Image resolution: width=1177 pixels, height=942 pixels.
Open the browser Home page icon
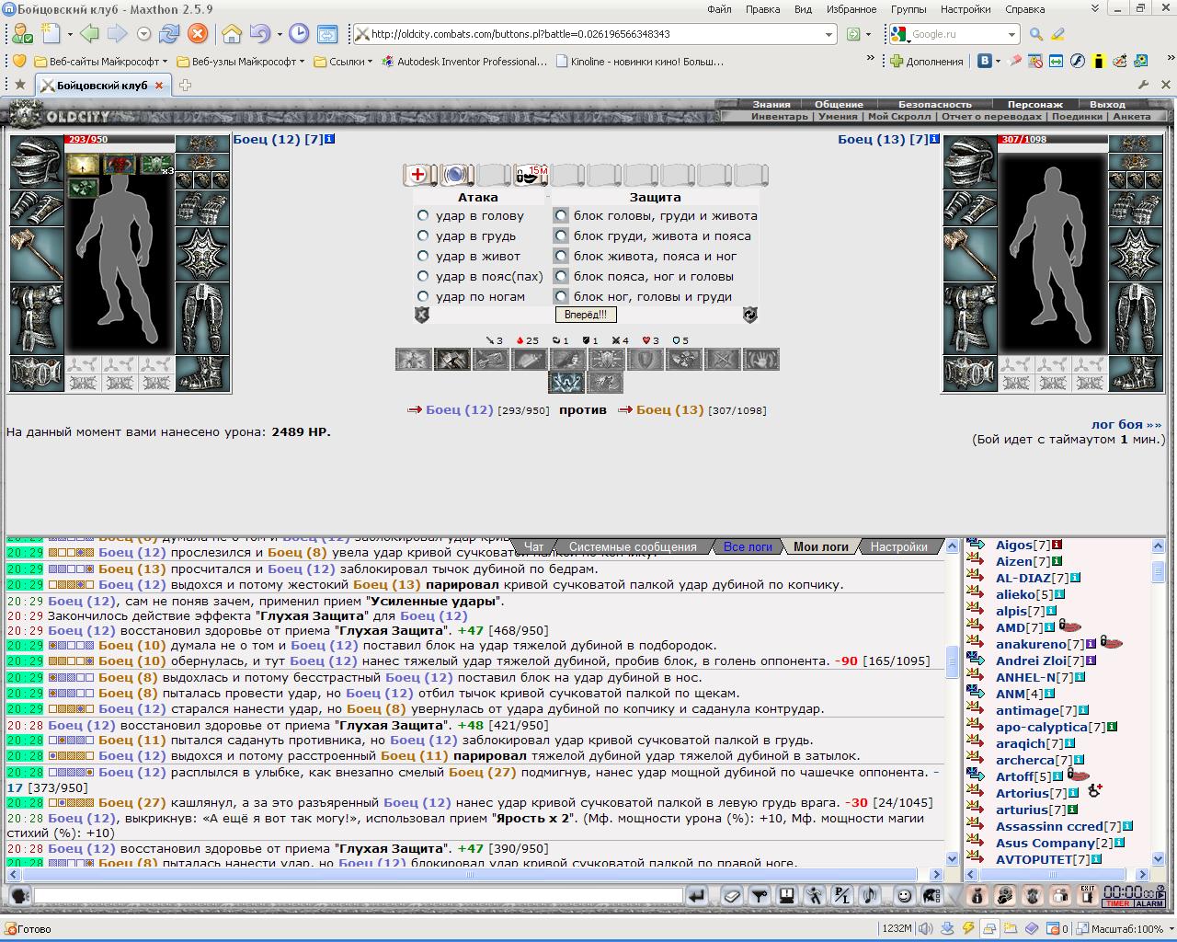point(232,34)
